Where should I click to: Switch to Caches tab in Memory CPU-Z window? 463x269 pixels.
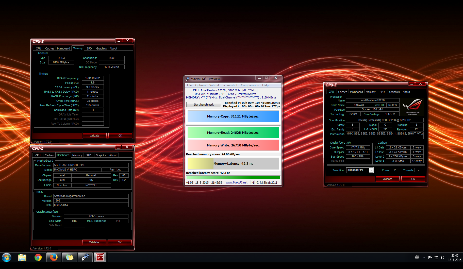[50, 48]
